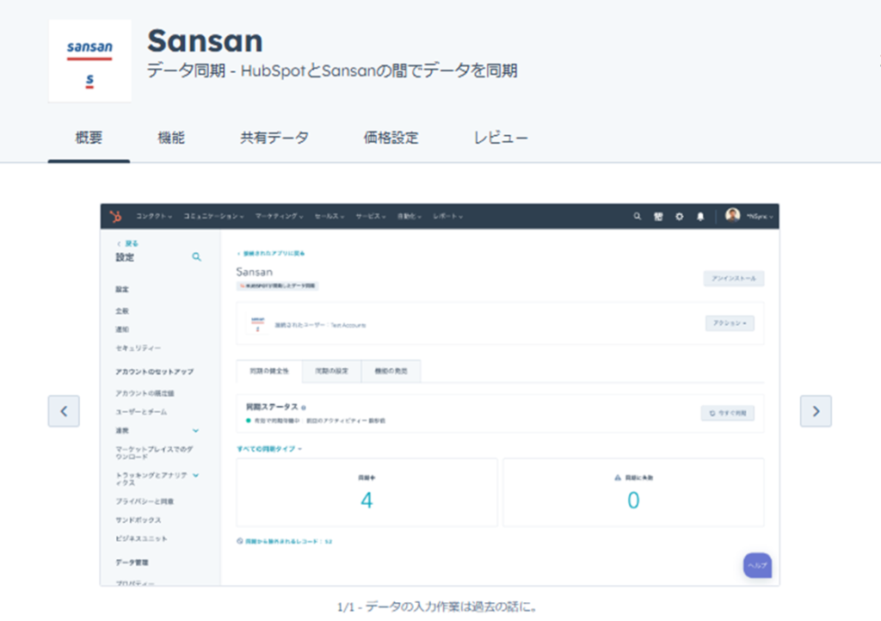Image resolution: width=881 pixels, height=621 pixels.
Task: Open the settings gear icon in navbar
Action: coord(680,216)
